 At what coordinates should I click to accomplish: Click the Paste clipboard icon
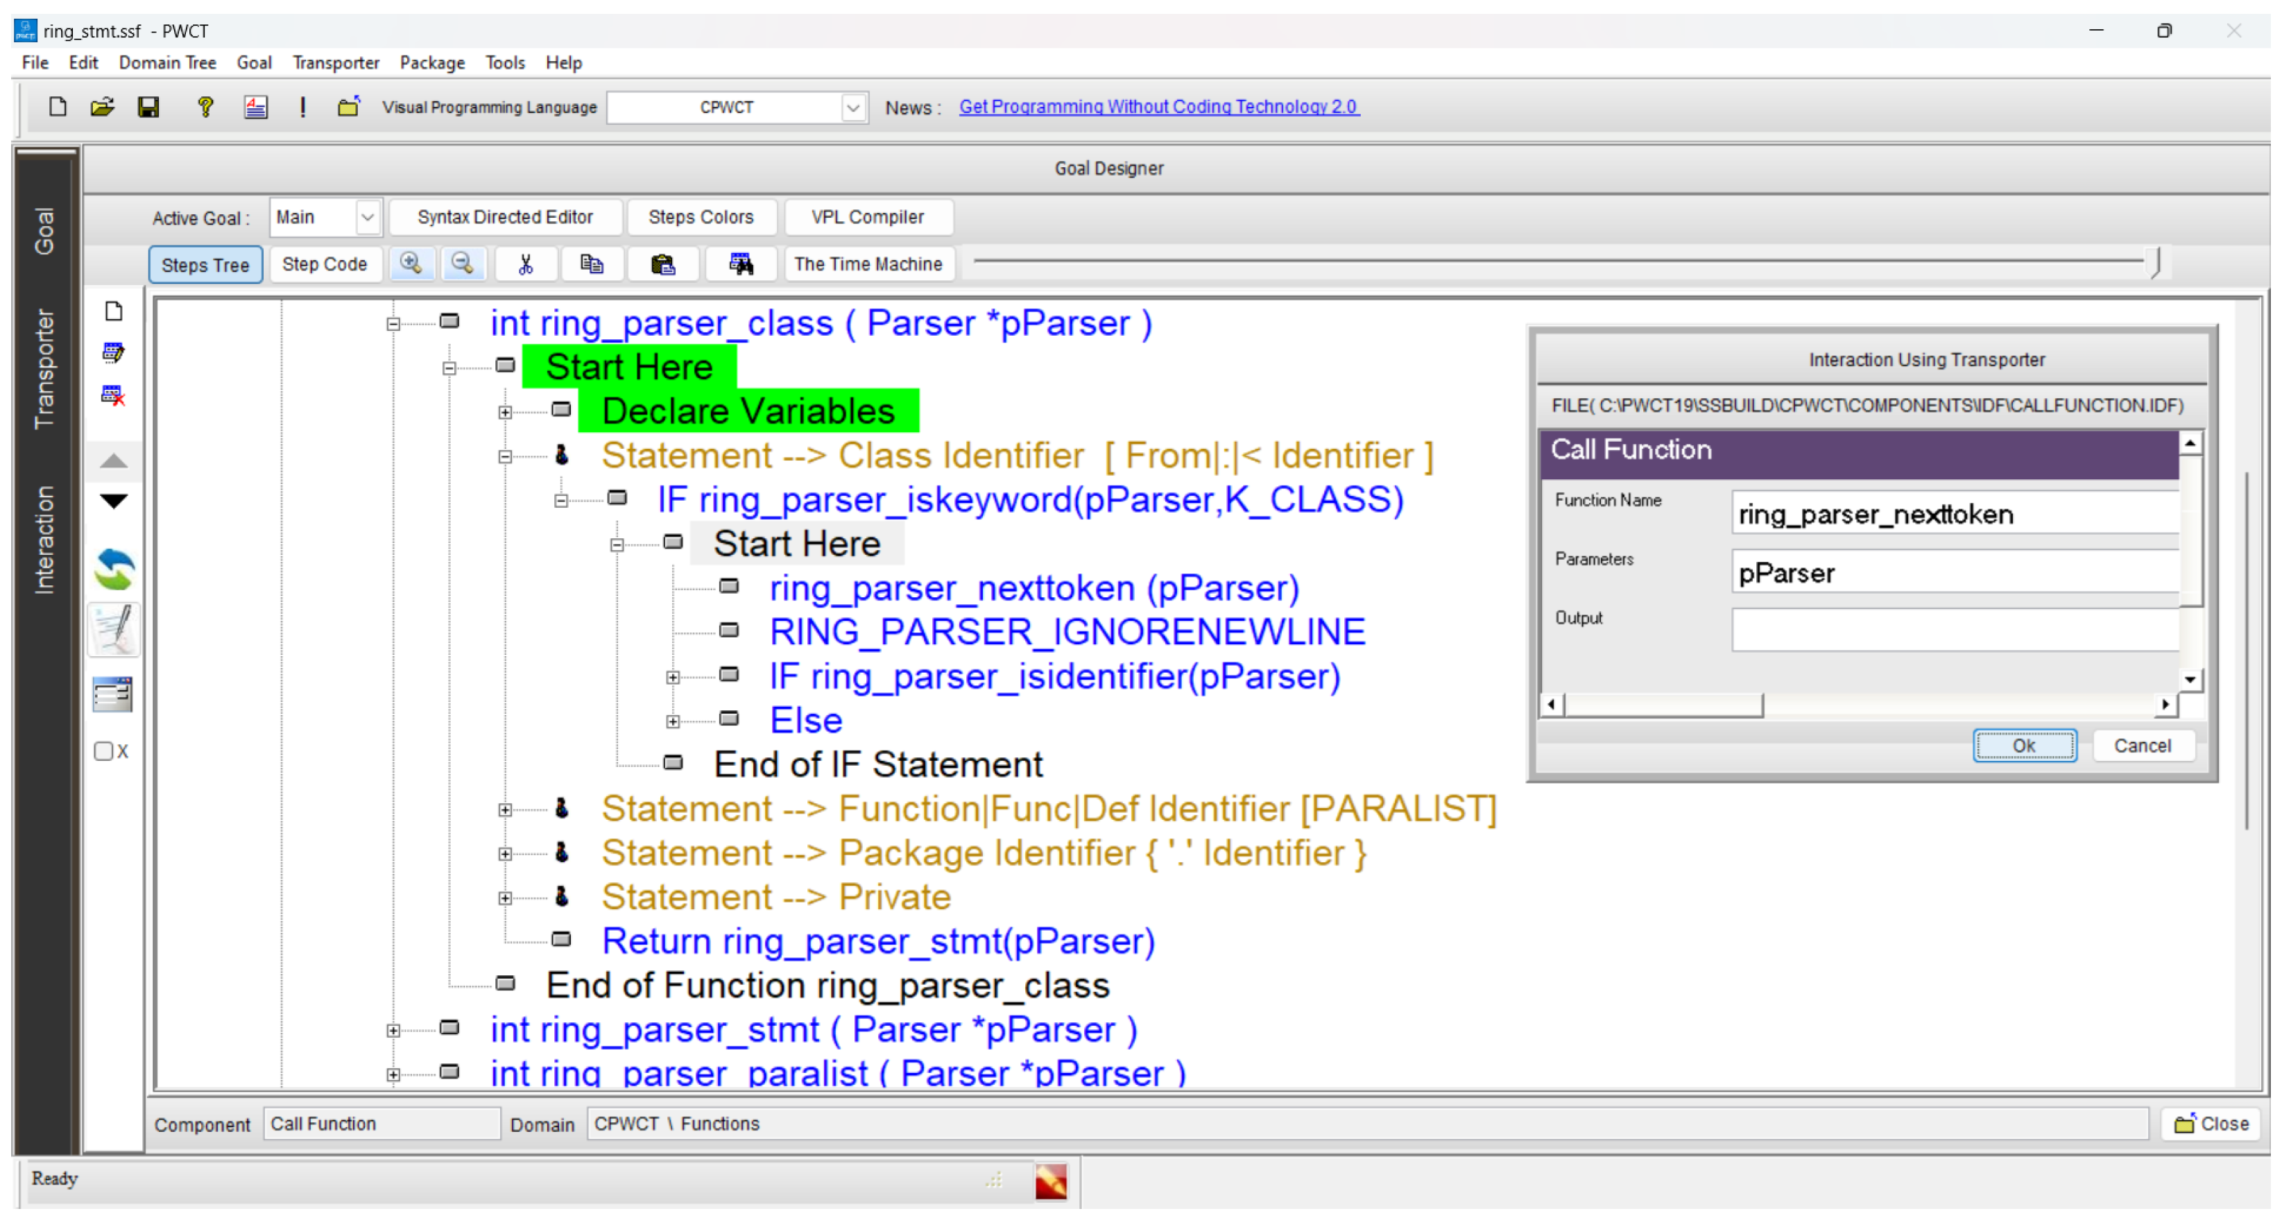[662, 264]
